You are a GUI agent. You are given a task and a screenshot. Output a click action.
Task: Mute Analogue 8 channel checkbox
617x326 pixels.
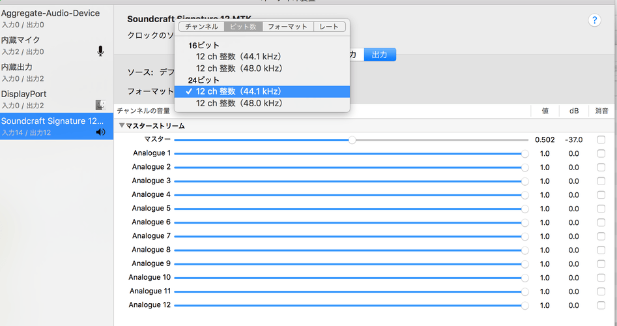coord(601,250)
